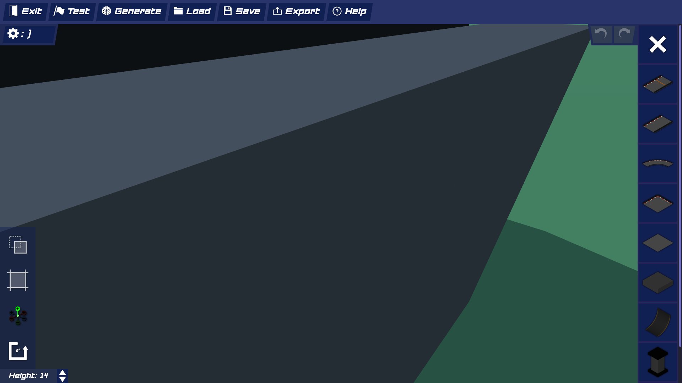Increase the Height value with up arrow
682x383 pixels.
(63, 373)
